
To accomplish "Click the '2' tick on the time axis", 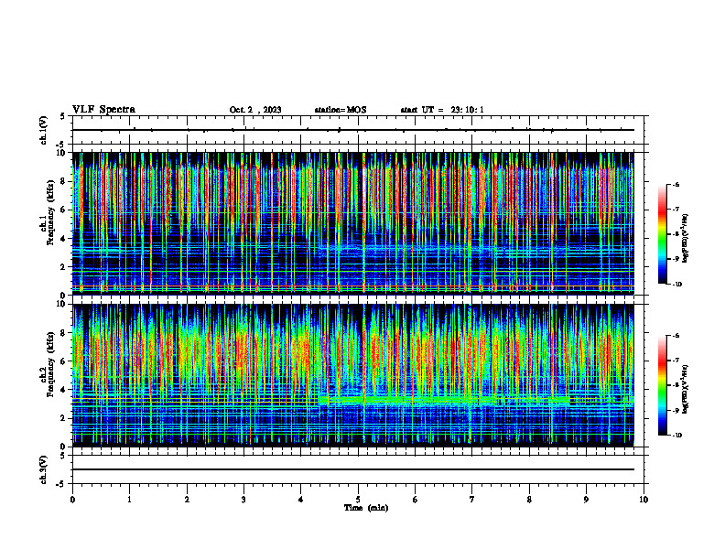I will point(187,500).
